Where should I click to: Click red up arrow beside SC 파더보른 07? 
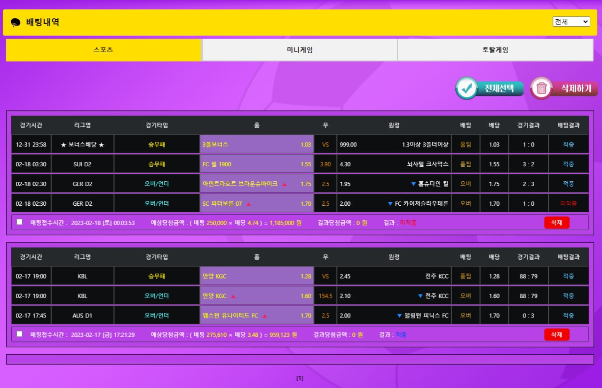[x=249, y=204]
